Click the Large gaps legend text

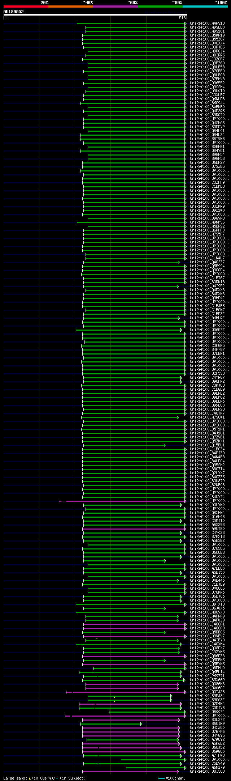(x=44, y=778)
